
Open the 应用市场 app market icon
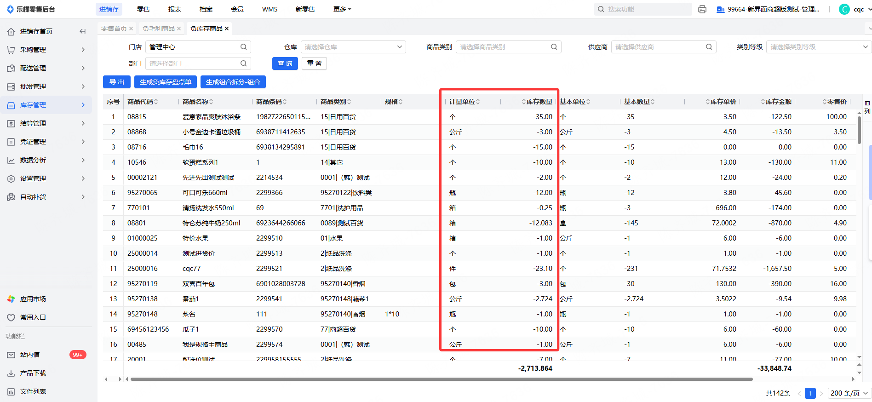click(x=11, y=299)
